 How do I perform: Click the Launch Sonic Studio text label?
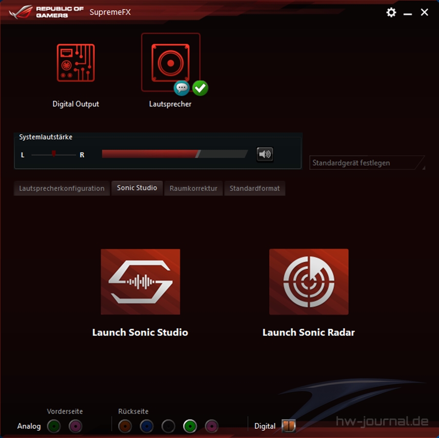(140, 333)
